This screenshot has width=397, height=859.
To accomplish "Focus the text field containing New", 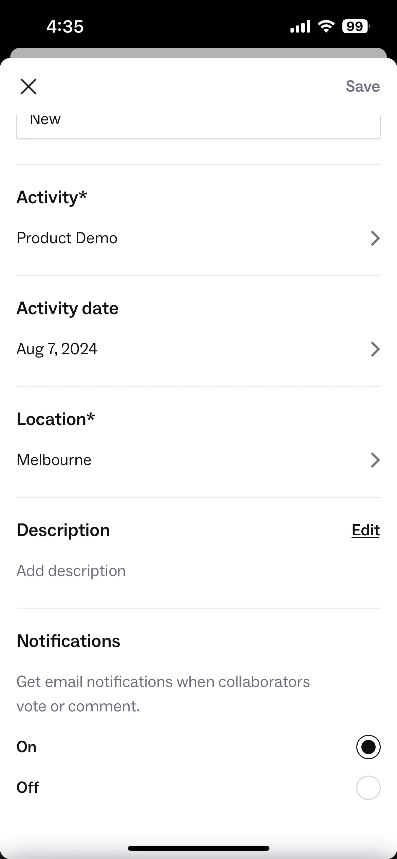I will click(x=198, y=126).
